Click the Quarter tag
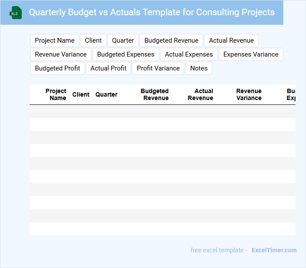This screenshot has width=306, height=268. pos(123,40)
